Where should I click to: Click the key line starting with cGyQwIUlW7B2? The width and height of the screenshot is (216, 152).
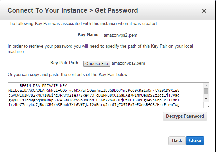[x=94, y=95]
